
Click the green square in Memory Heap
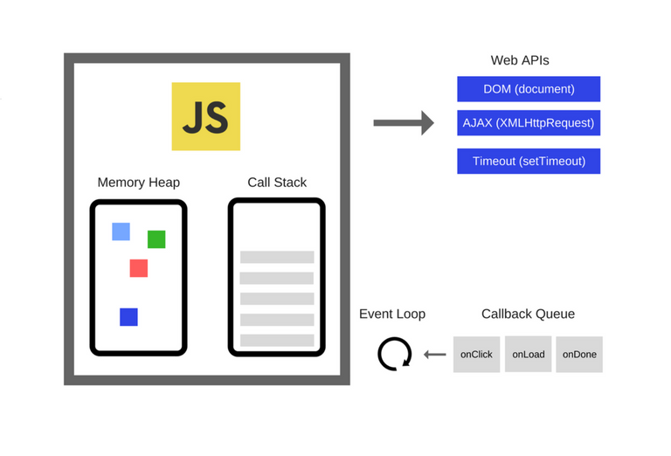156,239
